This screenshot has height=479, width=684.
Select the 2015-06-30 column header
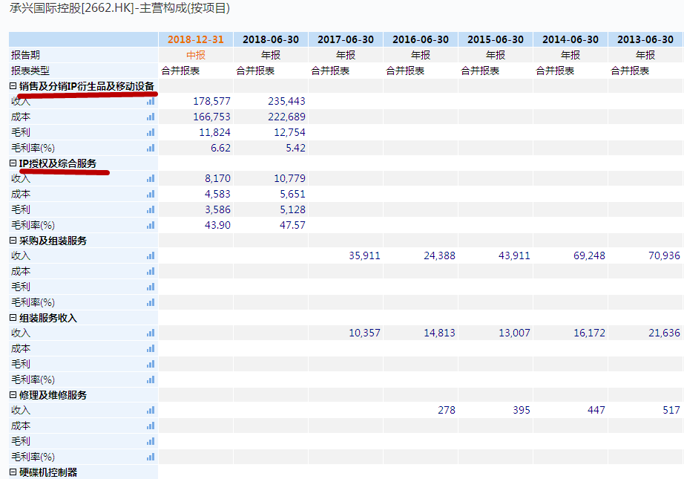496,40
